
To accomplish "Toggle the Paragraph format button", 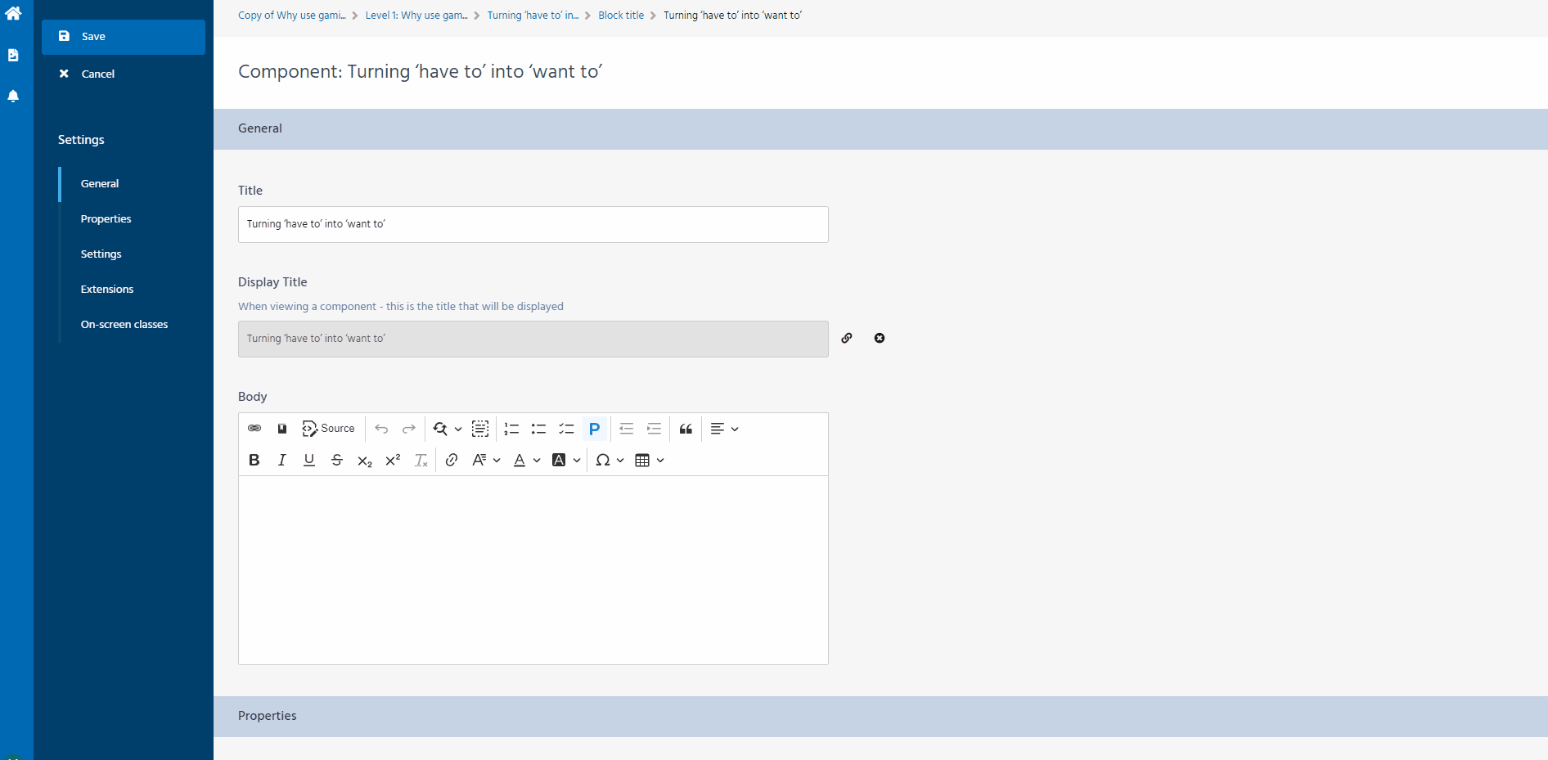I will coord(595,429).
